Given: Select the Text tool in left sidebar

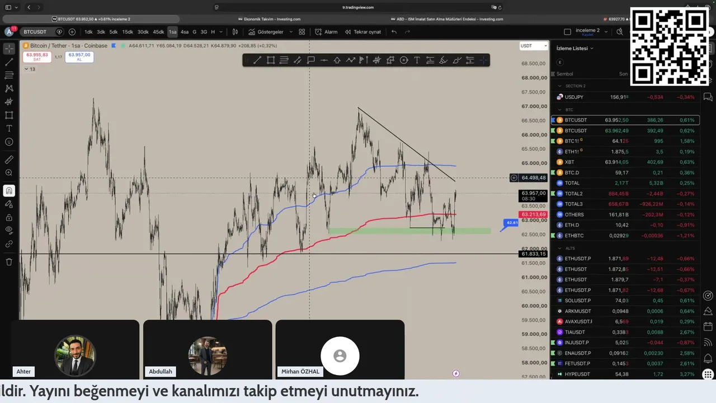Looking at the screenshot, I should pyautogui.click(x=9, y=129).
